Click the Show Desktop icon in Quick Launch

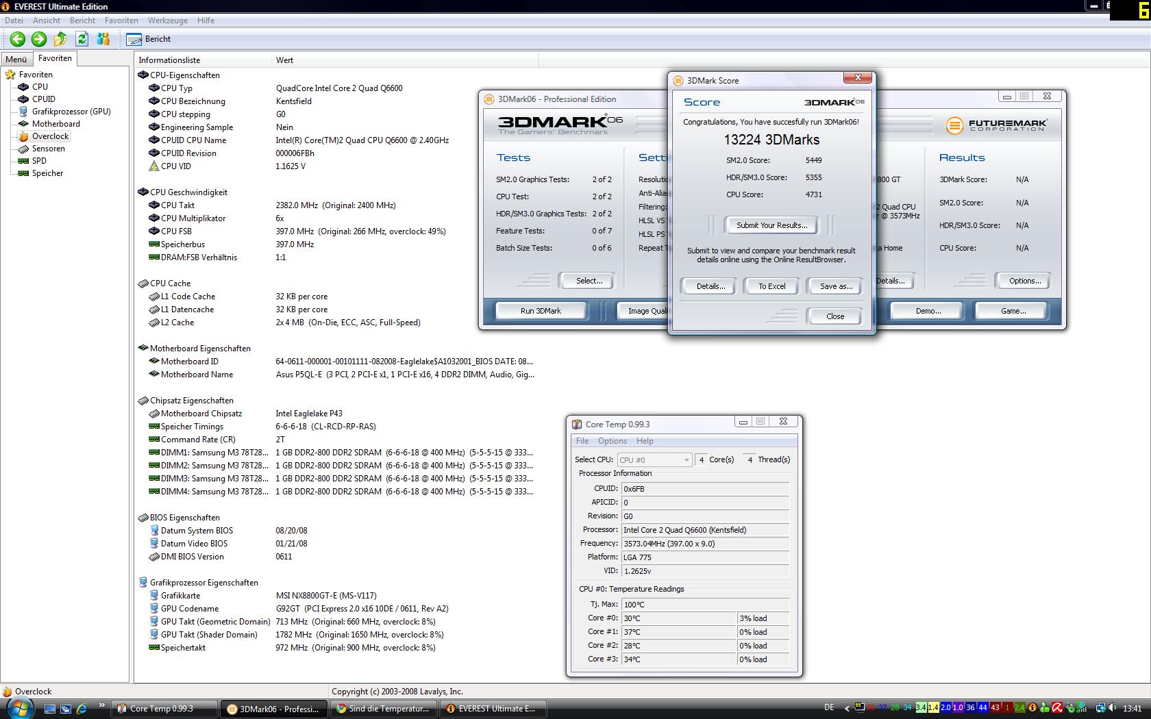click(x=50, y=709)
